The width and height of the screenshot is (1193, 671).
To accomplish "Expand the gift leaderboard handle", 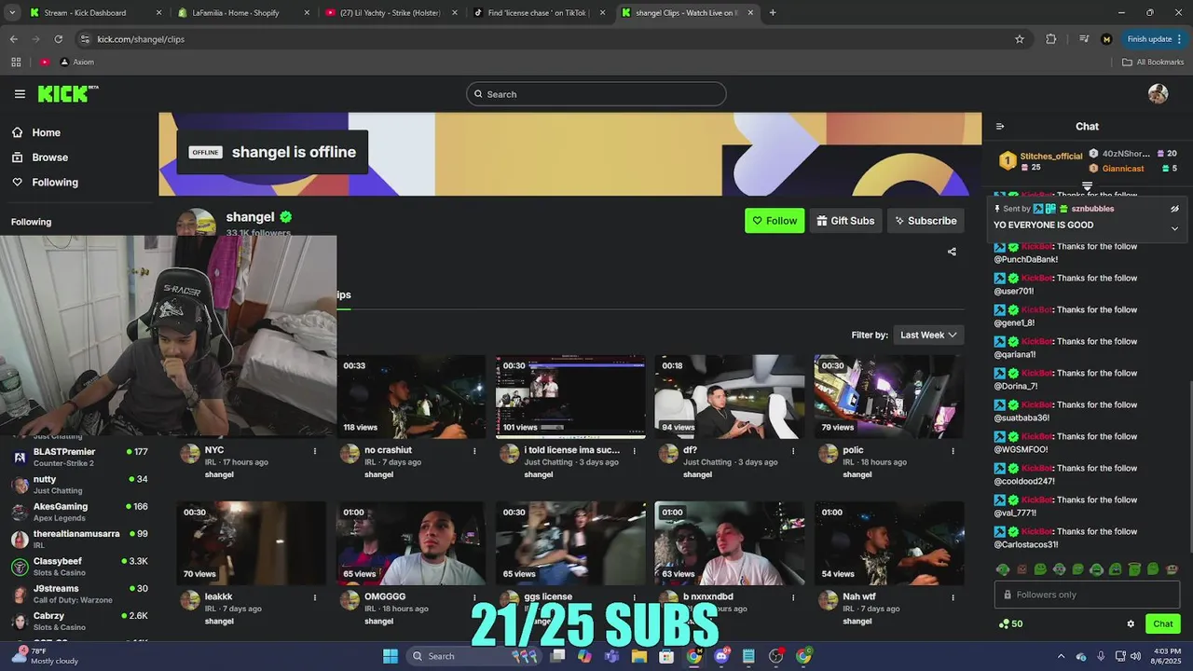I will 1087,187.
